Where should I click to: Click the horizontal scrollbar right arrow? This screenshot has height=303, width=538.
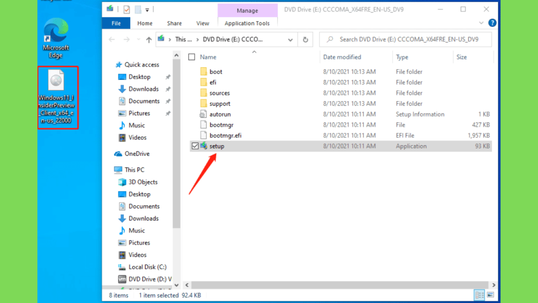pyautogui.click(x=493, y=285)
